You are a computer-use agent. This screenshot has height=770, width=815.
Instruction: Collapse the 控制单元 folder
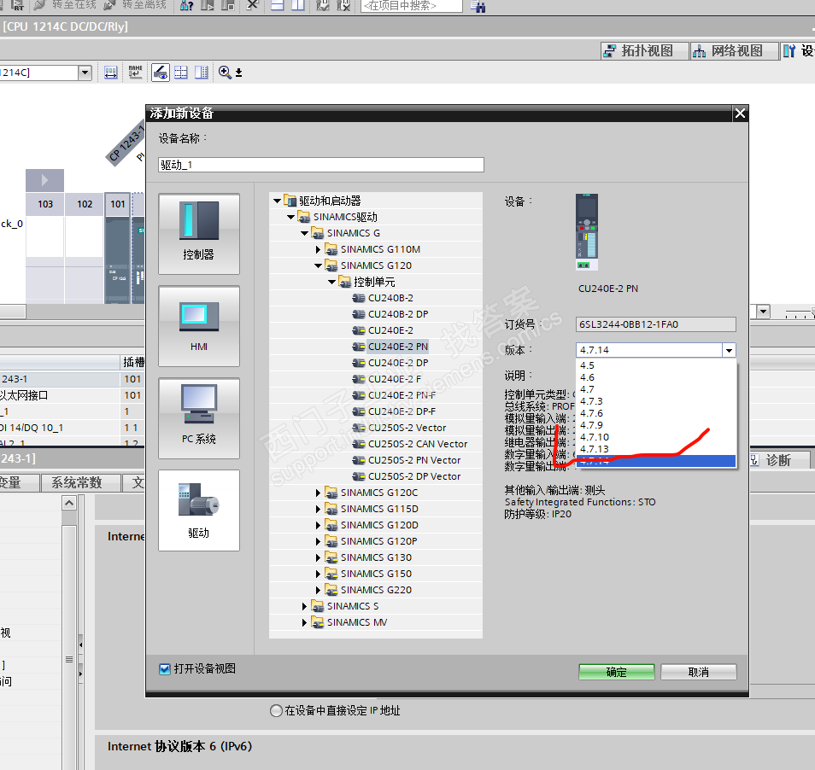pos(332,282)
